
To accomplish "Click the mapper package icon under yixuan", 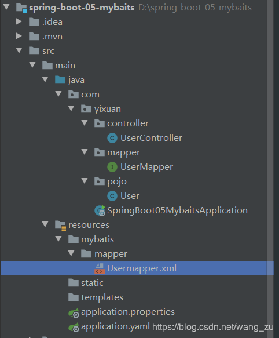I will click(100, 152).
